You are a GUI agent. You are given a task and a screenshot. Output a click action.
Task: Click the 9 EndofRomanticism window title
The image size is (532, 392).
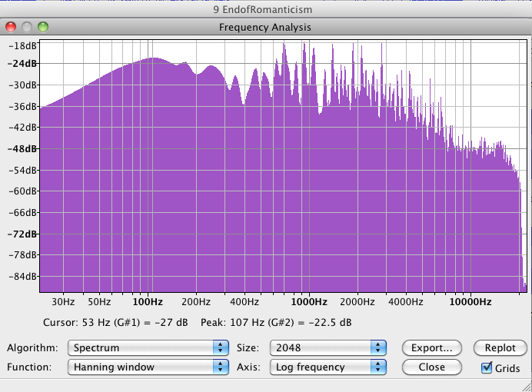pos(263,9)
